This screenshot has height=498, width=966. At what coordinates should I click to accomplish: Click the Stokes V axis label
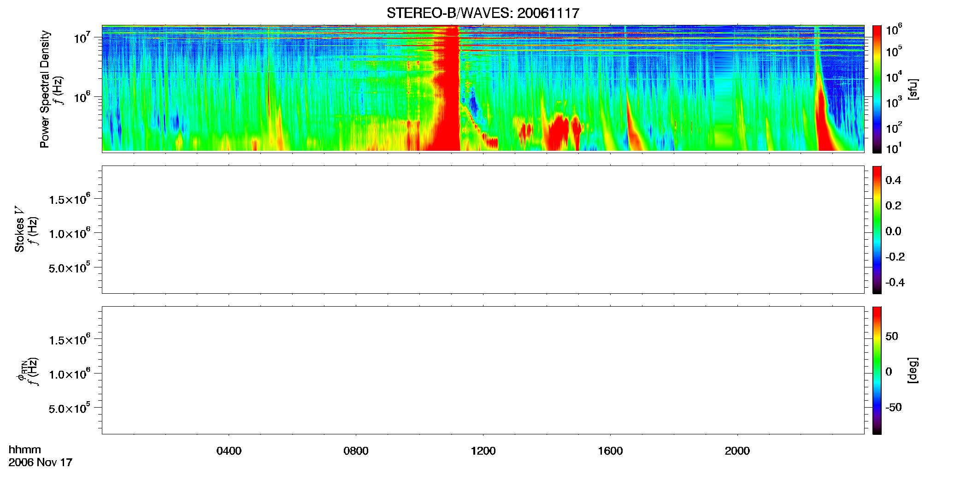point(19,229)
